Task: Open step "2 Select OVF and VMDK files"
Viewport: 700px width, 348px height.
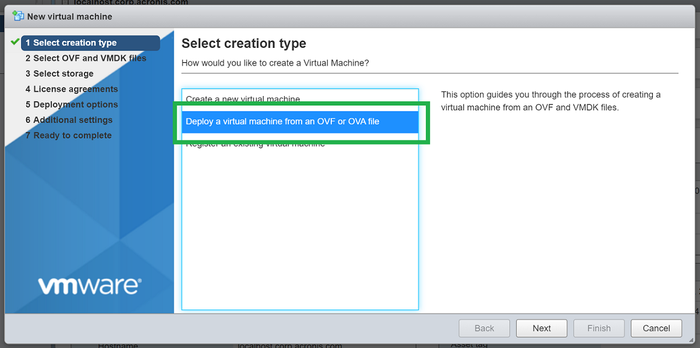Action: (86, 58)
